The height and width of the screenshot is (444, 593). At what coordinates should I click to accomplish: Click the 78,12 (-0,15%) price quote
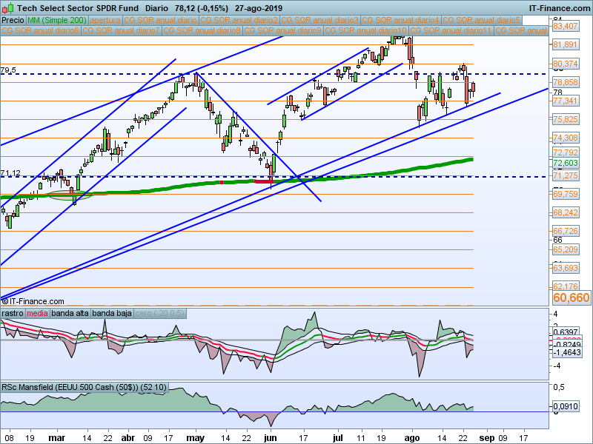click(202, 8)
